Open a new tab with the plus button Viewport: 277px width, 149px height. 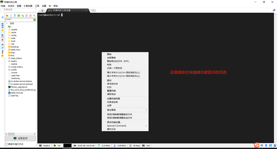click(93, 10)
